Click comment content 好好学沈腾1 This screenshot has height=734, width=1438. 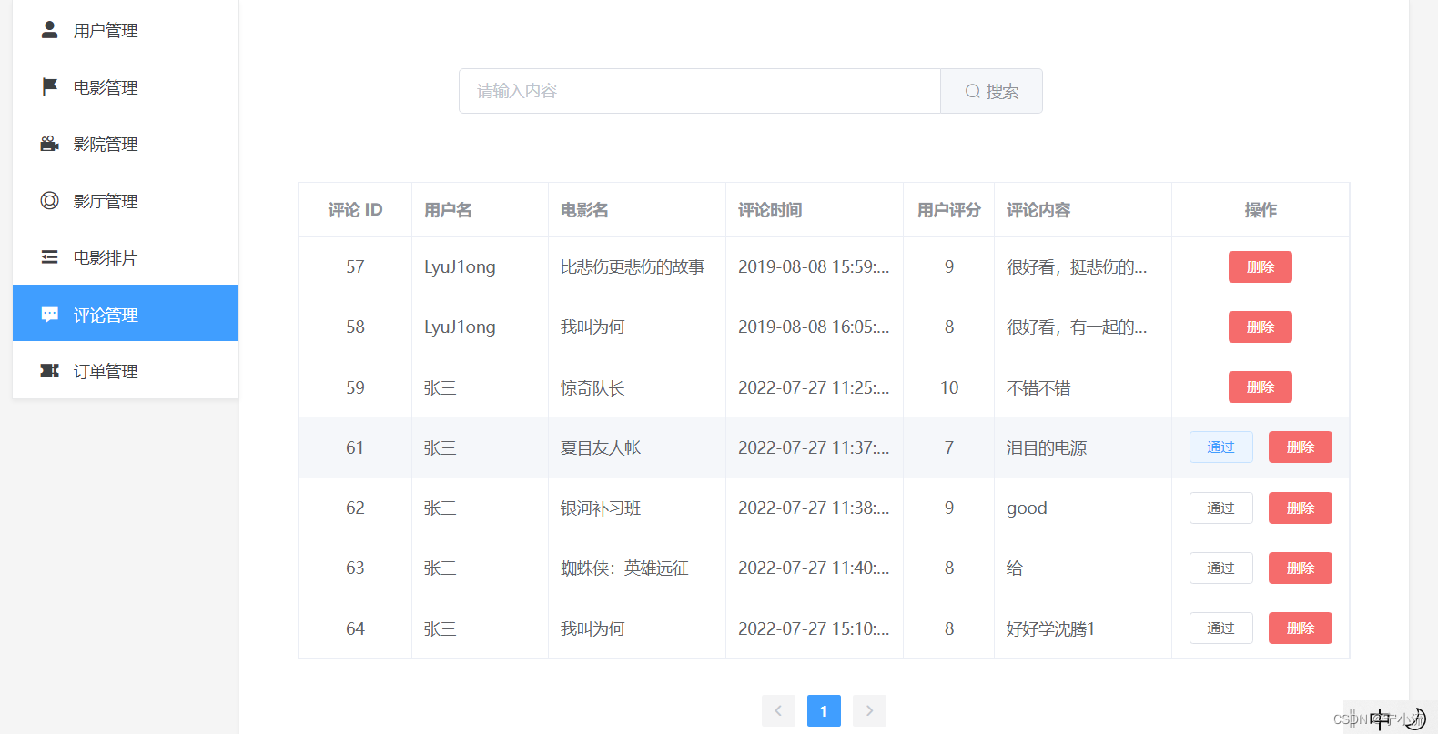(1051, 628)
